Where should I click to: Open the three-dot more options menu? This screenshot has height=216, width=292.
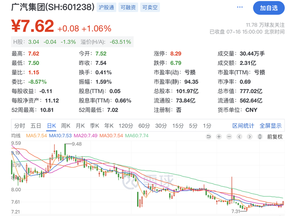240,8
